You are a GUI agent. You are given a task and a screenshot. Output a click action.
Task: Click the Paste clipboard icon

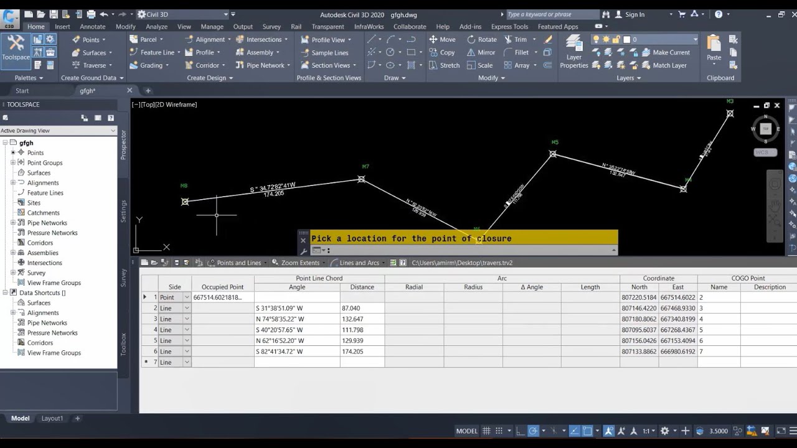tap(714, 43)
